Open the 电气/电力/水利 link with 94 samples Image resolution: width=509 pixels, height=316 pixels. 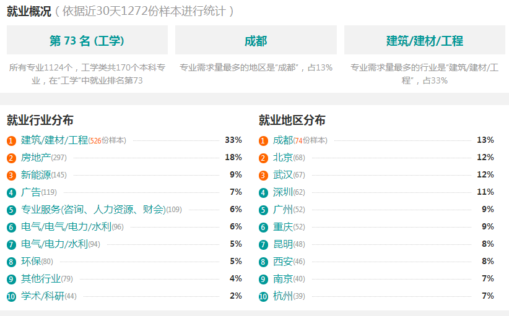coord(54,244)
